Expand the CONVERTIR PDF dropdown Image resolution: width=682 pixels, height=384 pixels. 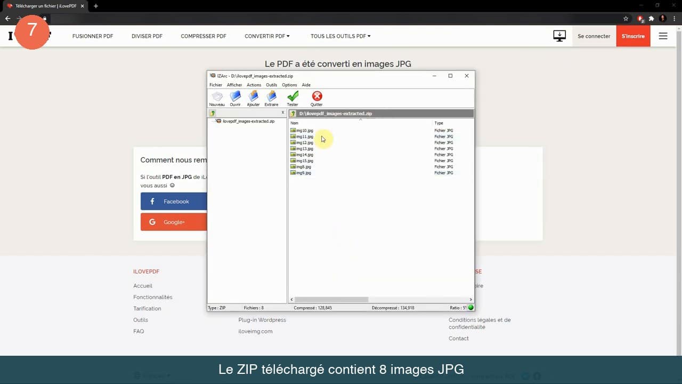pos(267,36)
